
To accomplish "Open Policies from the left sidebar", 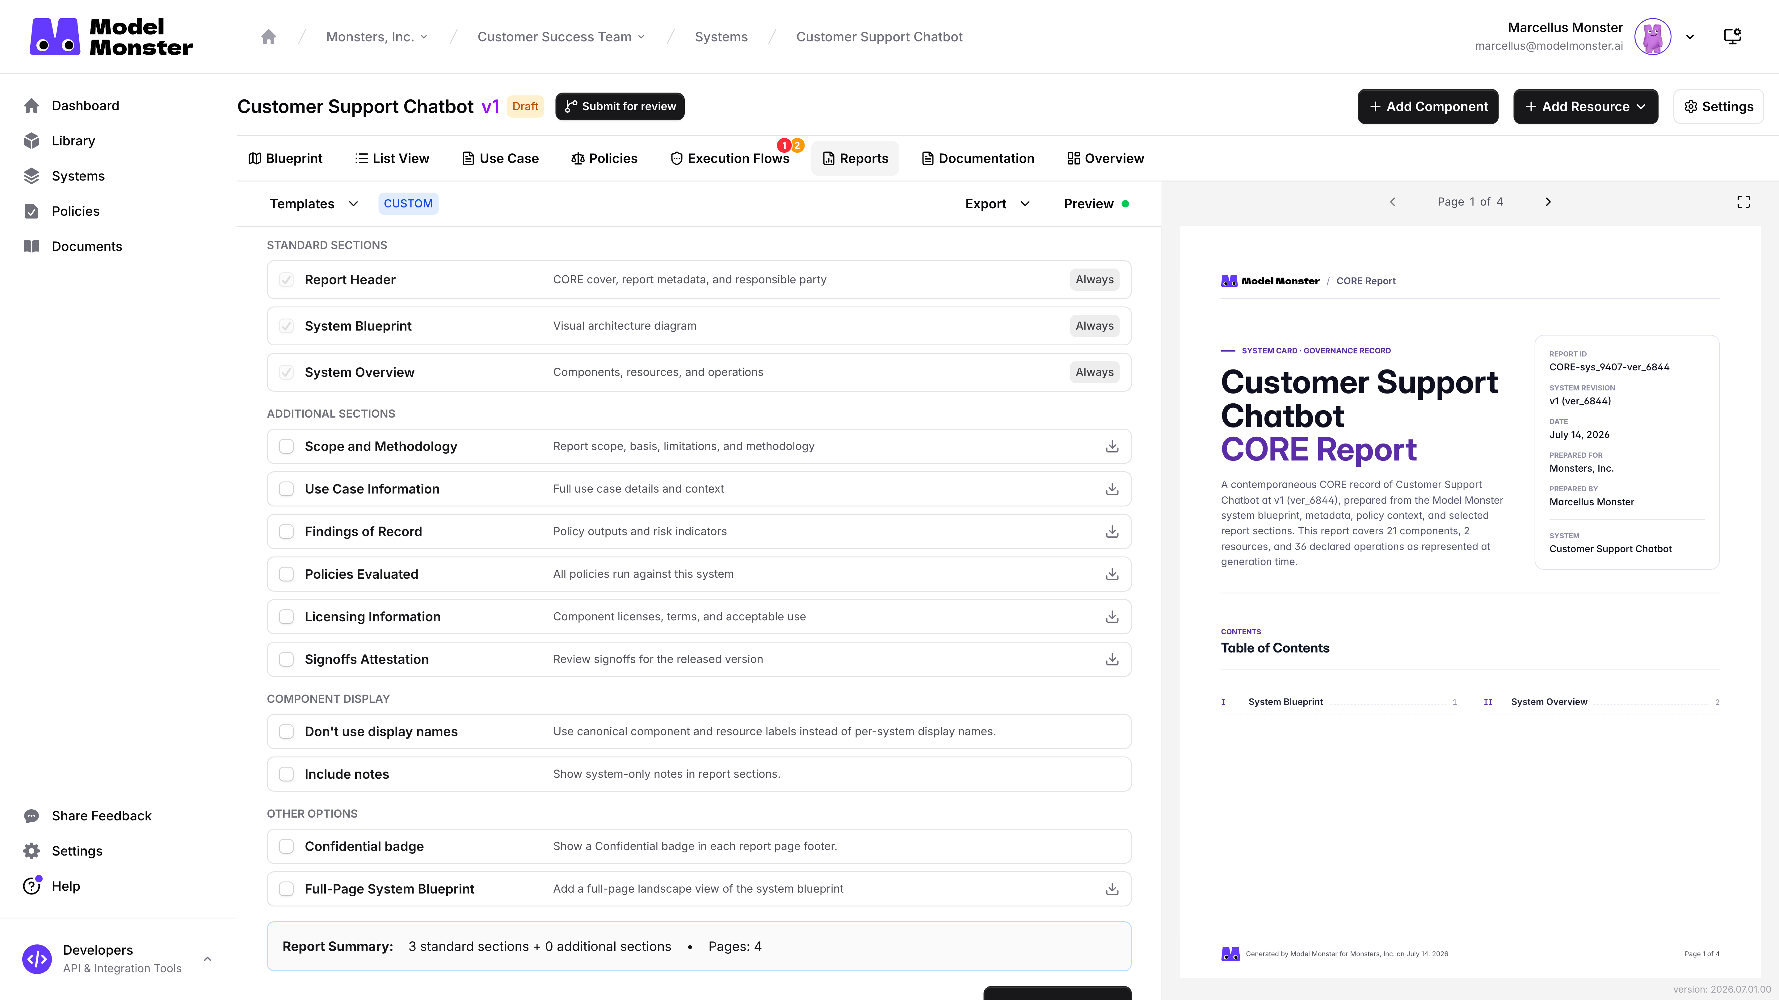I will pos(75,211).
